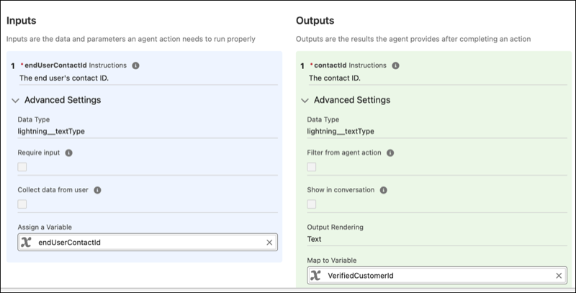Clear the VerifiedCustomerId mapped variable
576x293 pixels.
559,276
